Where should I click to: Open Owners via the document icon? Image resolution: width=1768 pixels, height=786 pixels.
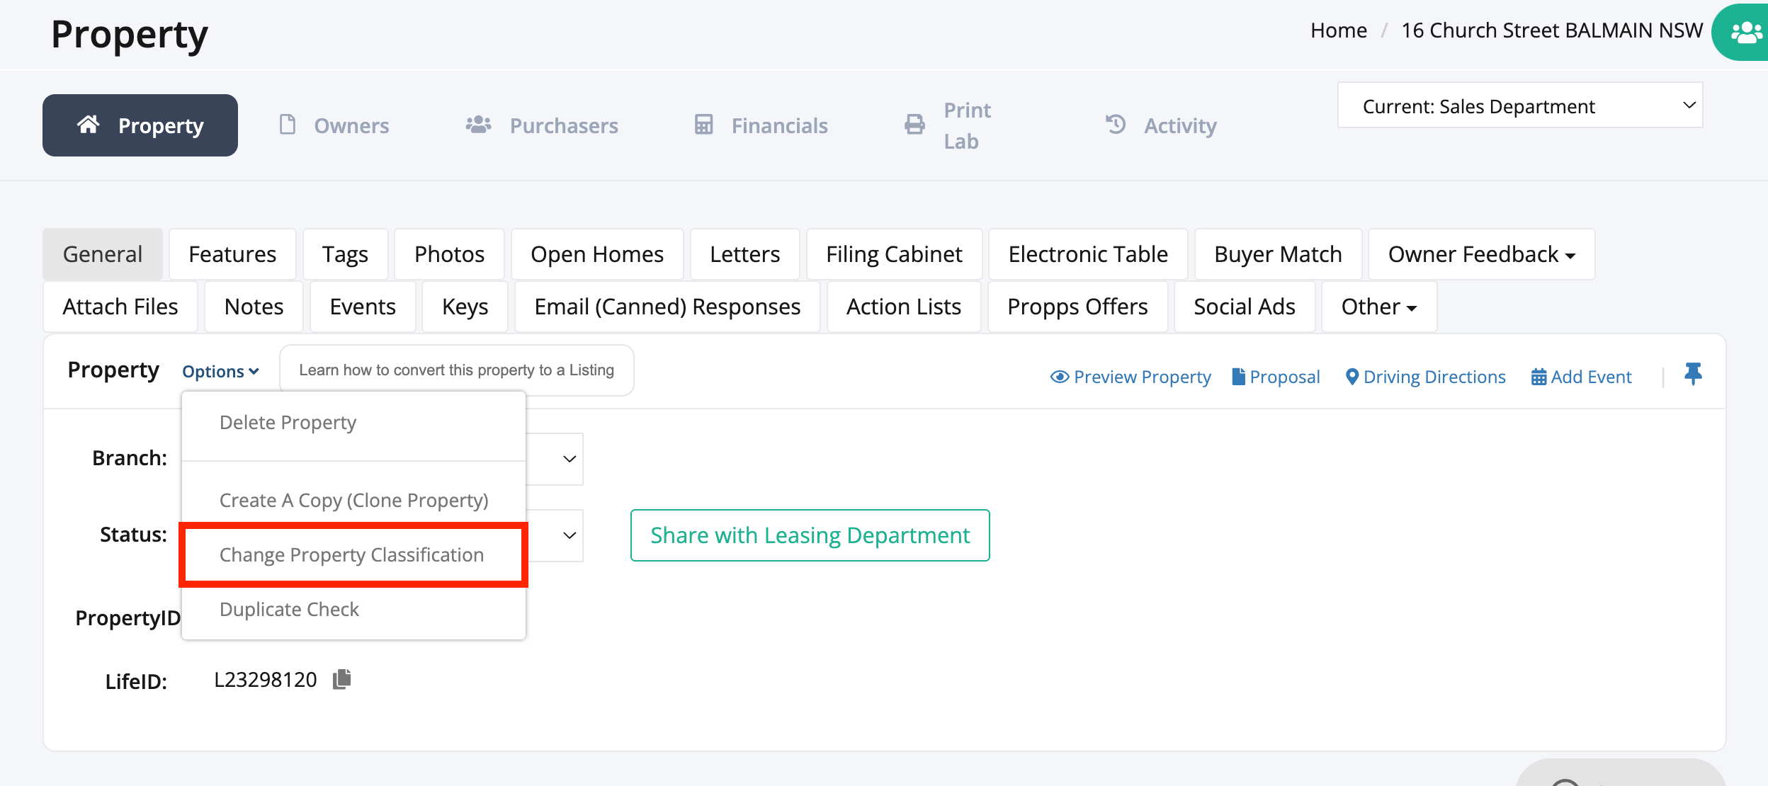287,125
